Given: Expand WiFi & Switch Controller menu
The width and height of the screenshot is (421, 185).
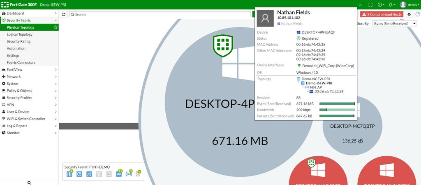Looking at the screenshot, I should click(x=29, y=119).
